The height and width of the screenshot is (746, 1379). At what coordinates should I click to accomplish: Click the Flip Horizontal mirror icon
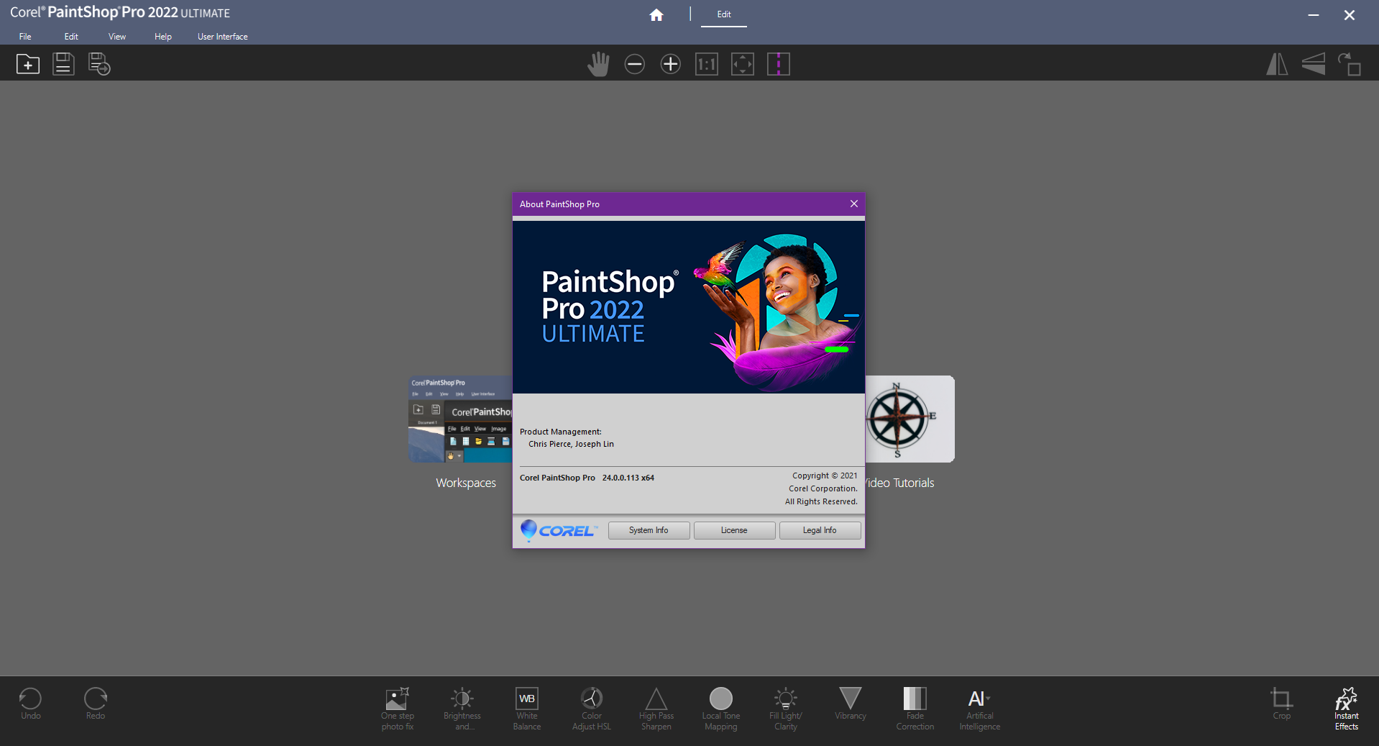(x=1277, y=64)
